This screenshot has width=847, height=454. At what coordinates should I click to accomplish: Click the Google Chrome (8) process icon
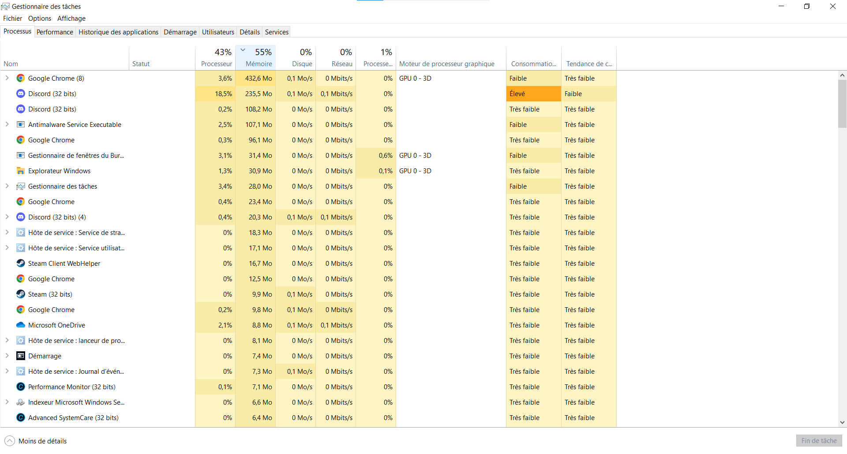tap(20, 78)
